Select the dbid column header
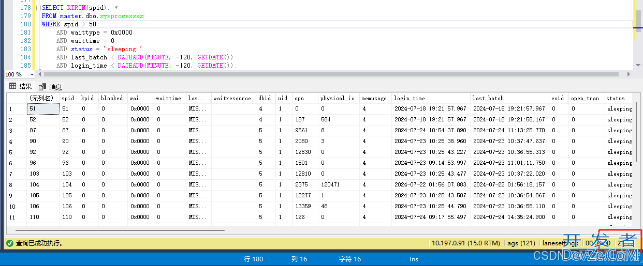This screenshot has height=266, width=643. tap(266, 98)
